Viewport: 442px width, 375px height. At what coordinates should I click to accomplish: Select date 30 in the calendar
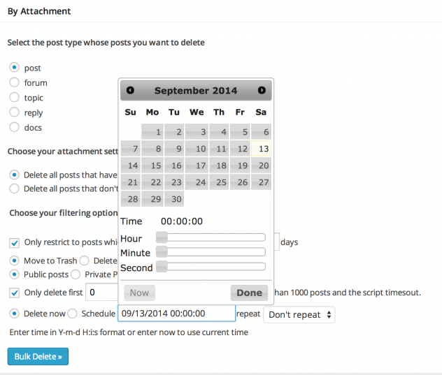click(x=174, y=199)
